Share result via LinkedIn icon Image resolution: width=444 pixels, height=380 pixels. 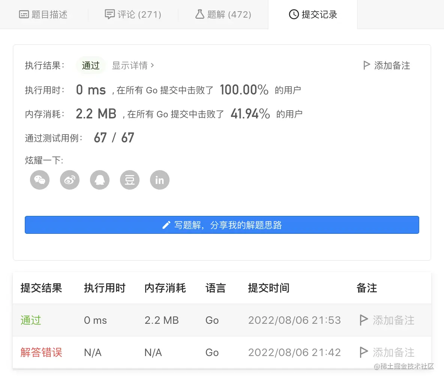coord(160,180)
